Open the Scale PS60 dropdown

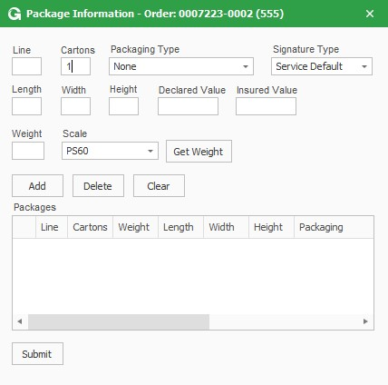click(x=110, y=151)
